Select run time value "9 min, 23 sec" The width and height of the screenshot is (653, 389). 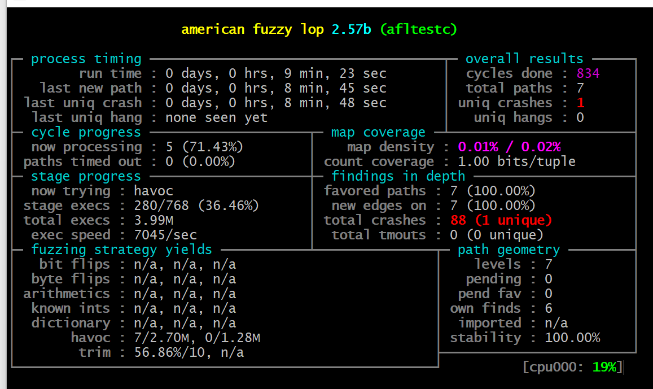[336, 74]
